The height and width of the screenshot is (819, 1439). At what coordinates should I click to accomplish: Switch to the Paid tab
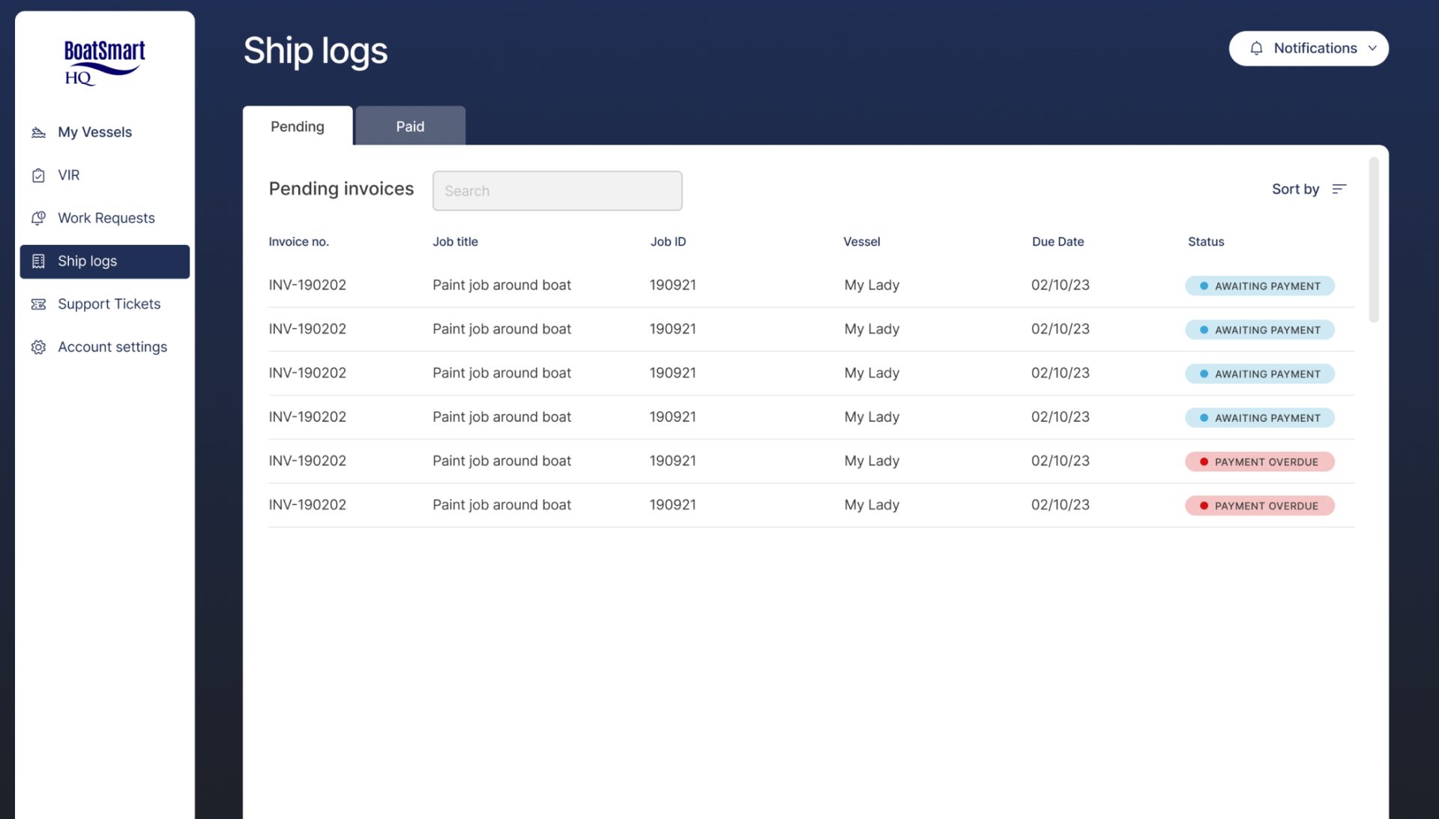[x=410, y=126]
